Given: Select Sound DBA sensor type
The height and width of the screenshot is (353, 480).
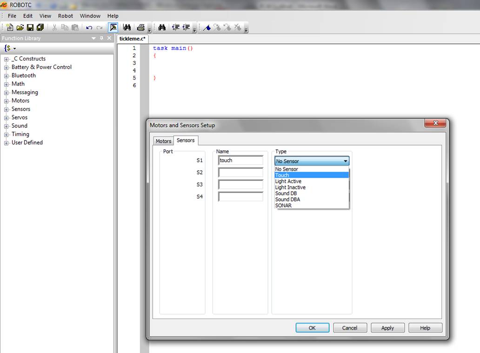Looking at the screenshot, I should tap(312, 200).
